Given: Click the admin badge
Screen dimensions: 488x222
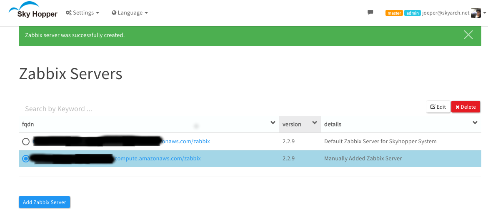Looking at the screenshot, I should [x=413, y=13].
